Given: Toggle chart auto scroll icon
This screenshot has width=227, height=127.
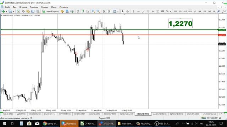Looking at the screenshot, I should click(104, 11).
